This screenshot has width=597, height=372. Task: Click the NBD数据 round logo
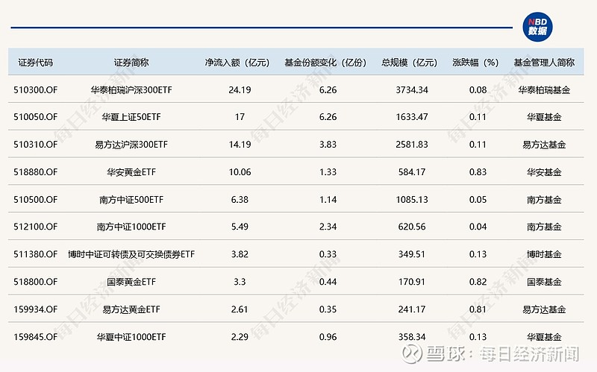point(537,28)
